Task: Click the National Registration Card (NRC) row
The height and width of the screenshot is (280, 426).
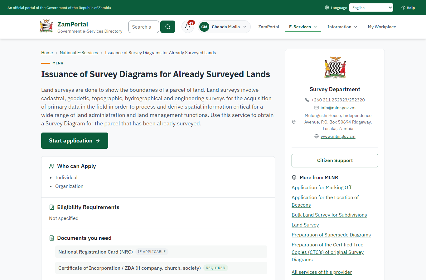Action: click(161, 252)
